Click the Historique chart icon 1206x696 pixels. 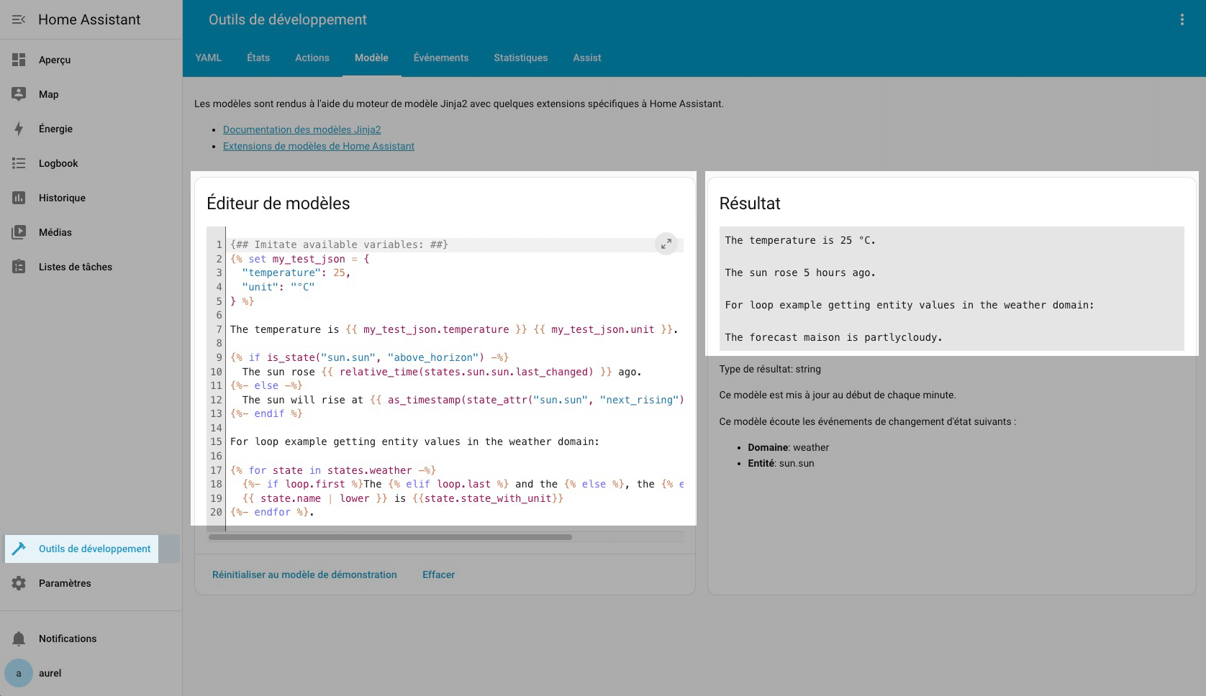click(19, 198)
